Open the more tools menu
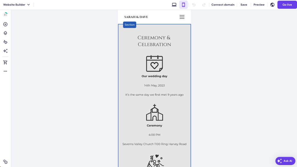Viewport: 297px width, 167px height. [x=5, y=71]
